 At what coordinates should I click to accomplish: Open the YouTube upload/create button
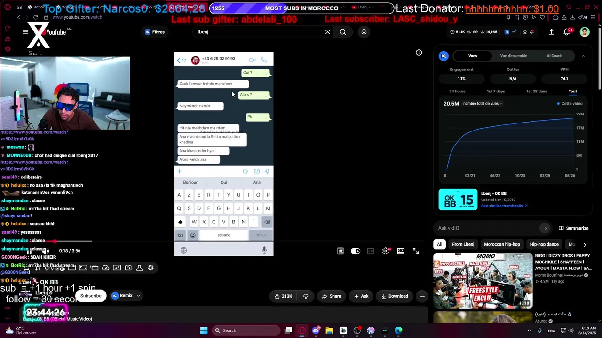tap(551, 32)
